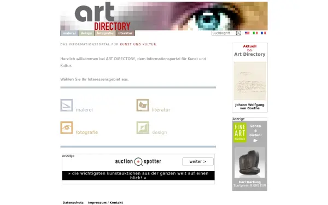Open the fotografie category link
328x205 pixels.
pyautogui.click(x=86, y=132)
